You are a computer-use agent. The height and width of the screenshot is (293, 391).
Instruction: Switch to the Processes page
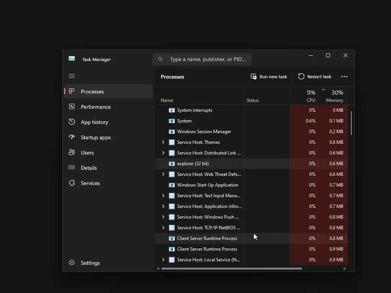click(108, 92)
